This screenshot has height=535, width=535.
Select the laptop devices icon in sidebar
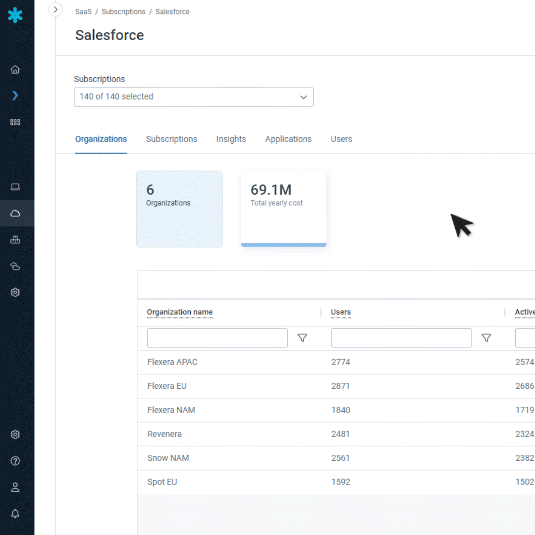[15, 187]
